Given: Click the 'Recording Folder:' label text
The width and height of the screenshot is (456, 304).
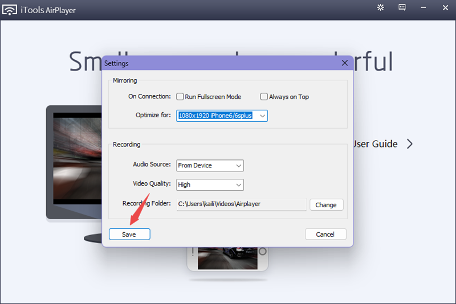Looking at the screenshot, I should click(x=146, y=203).
